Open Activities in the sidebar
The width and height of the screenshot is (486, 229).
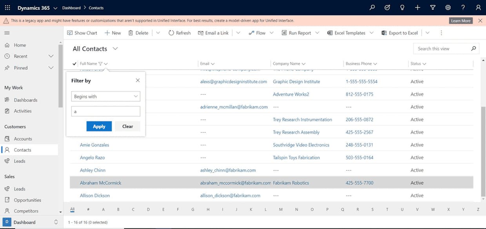point(23,111)
